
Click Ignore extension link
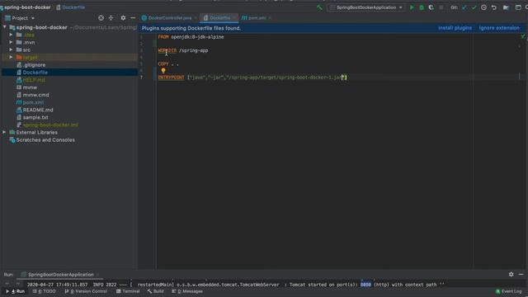tap(499, 28)
